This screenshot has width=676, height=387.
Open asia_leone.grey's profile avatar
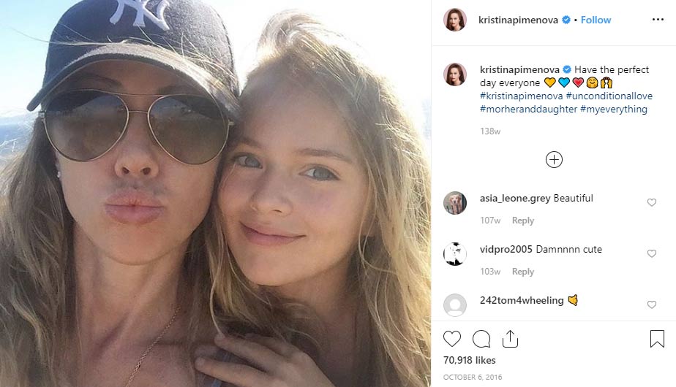(x=455, y=203)
